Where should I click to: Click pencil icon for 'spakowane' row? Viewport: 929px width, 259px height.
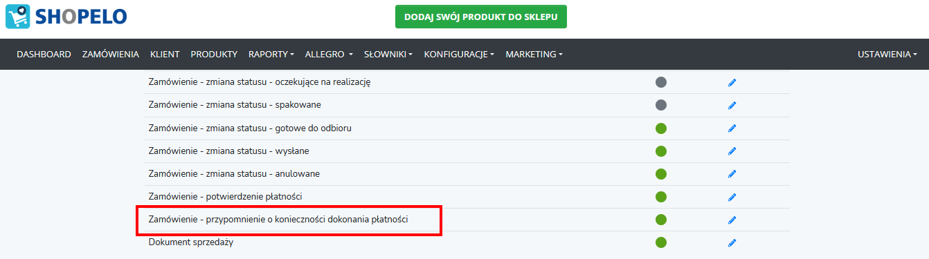(x=732, y=106)
